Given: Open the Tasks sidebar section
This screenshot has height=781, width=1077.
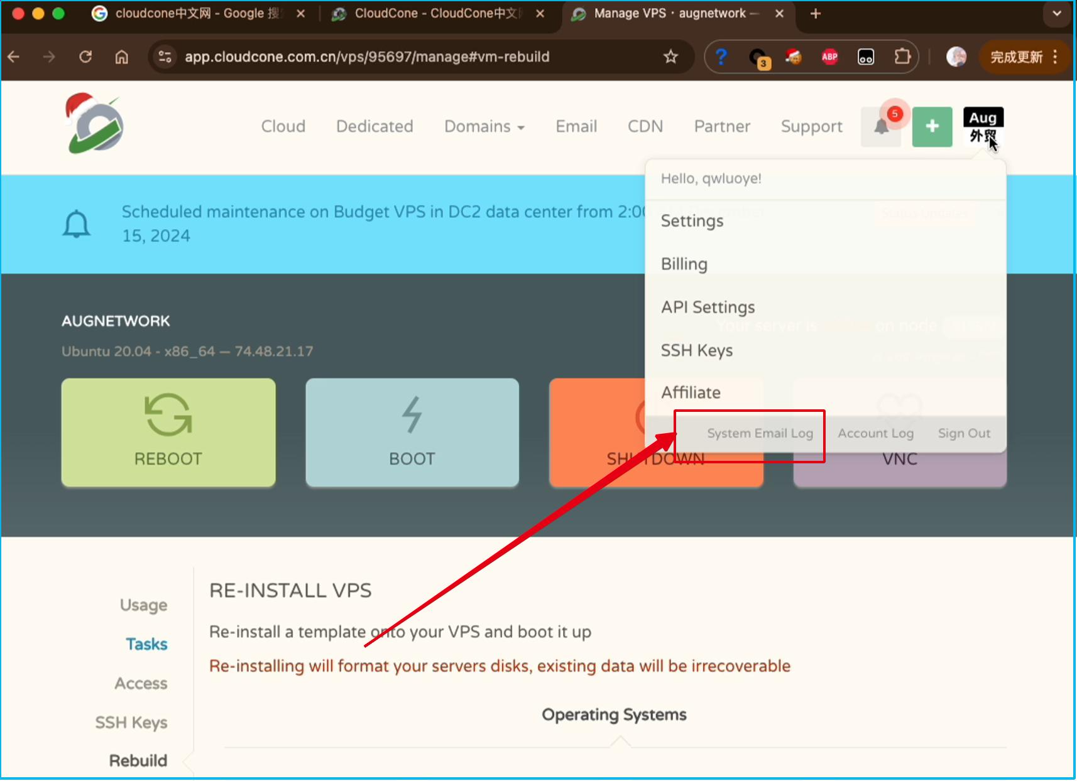Looking at the screenshot, I should 147,645.
